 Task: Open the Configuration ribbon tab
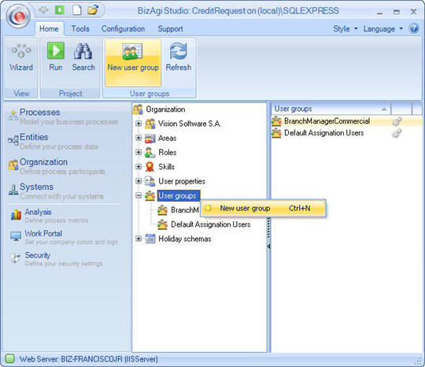(x=123, y=29)
